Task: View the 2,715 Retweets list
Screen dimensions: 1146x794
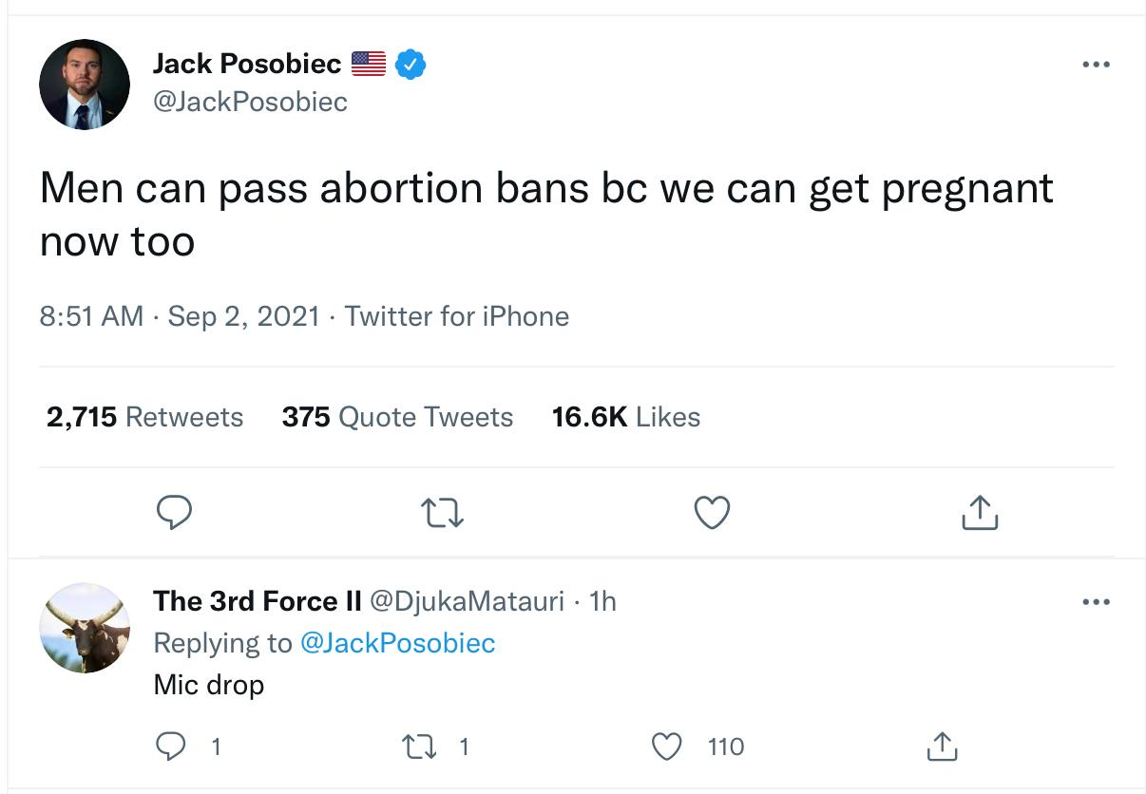Action: click(144, 417)
